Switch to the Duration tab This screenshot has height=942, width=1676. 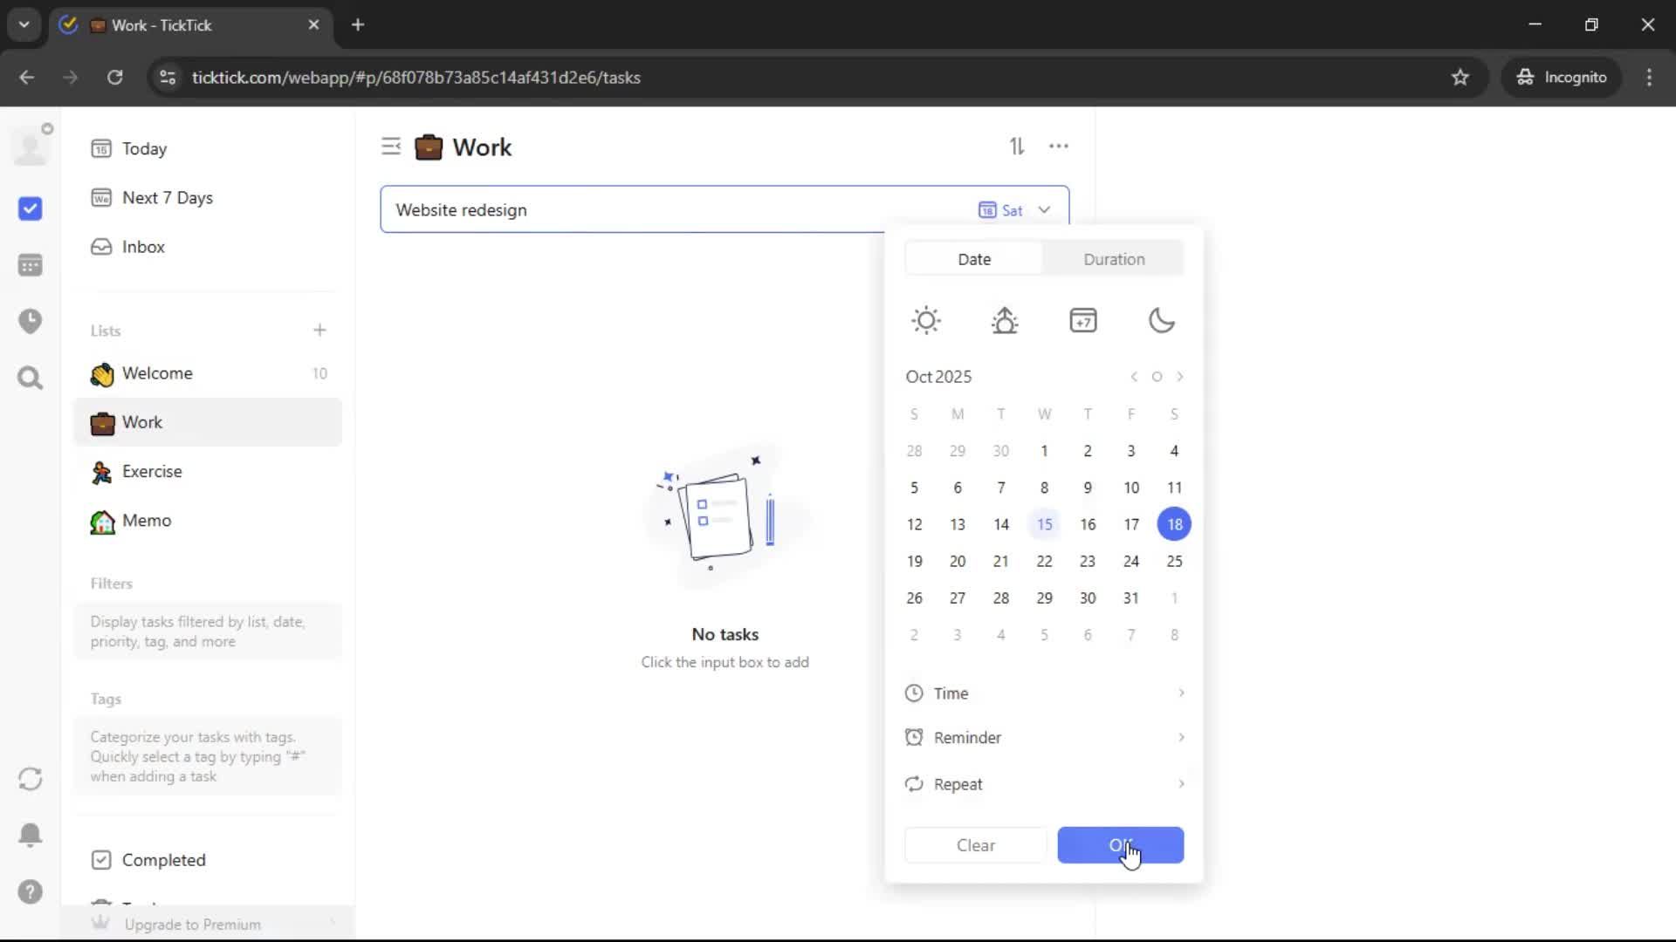[x=1114, y=259]
